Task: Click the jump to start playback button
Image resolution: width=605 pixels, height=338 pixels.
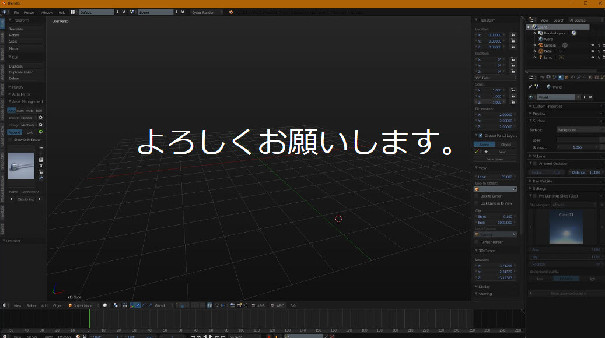Action: pos(193,336)
